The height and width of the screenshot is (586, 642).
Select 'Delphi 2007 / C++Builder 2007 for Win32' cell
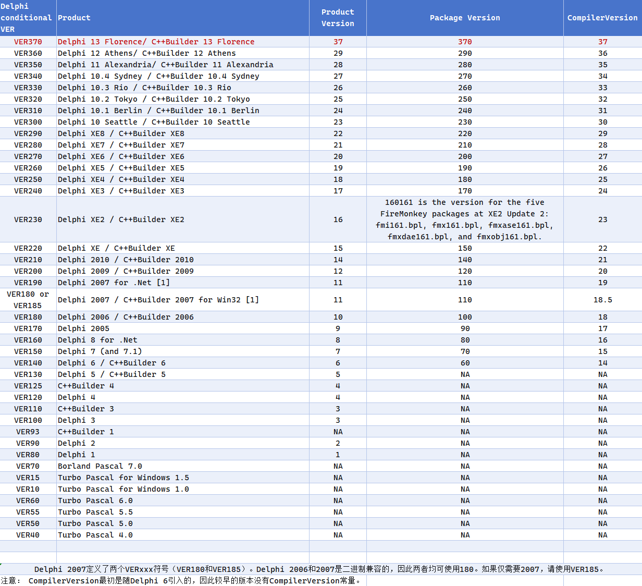[183, 300]
